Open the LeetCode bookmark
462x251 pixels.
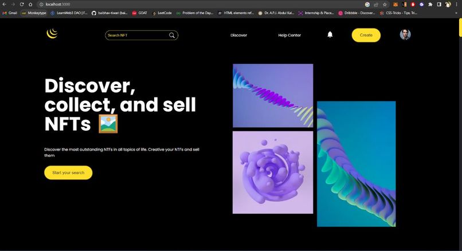(162, 13)
